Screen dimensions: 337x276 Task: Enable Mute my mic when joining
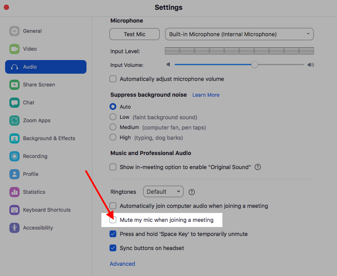[113, 220]
